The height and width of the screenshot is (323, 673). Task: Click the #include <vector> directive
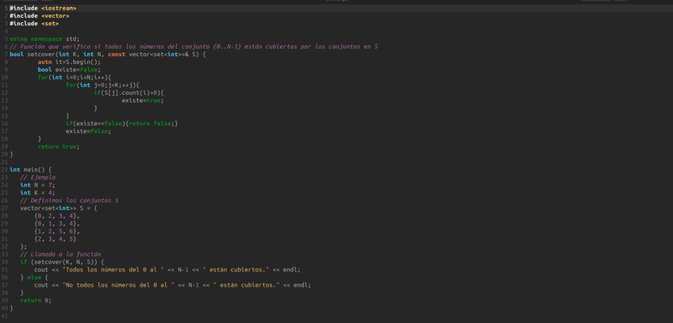tap(40, 15)
